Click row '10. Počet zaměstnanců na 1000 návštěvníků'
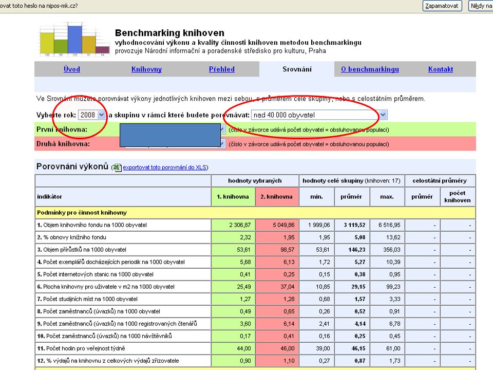Screen dimensions: 493x370 click(x=255, y=336)
